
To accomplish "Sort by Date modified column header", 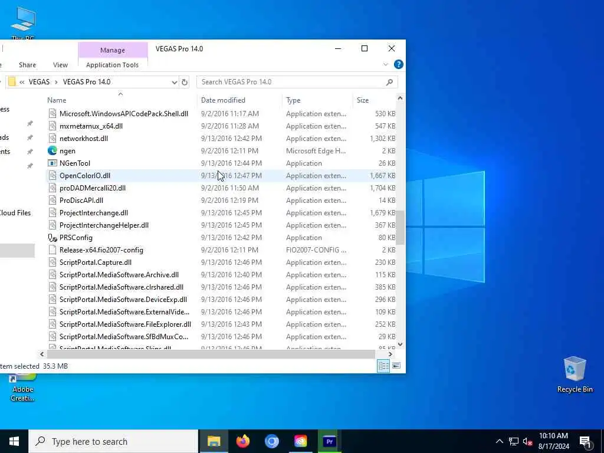I will pos(223,100).
